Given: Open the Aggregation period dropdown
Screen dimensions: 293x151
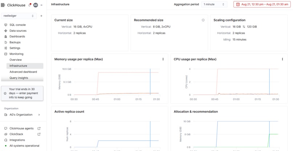Looking at the screenshot, I should click(x=214, y=4).
